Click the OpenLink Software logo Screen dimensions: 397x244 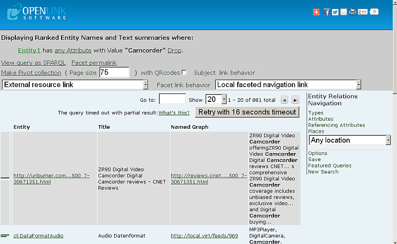(37, 12)
